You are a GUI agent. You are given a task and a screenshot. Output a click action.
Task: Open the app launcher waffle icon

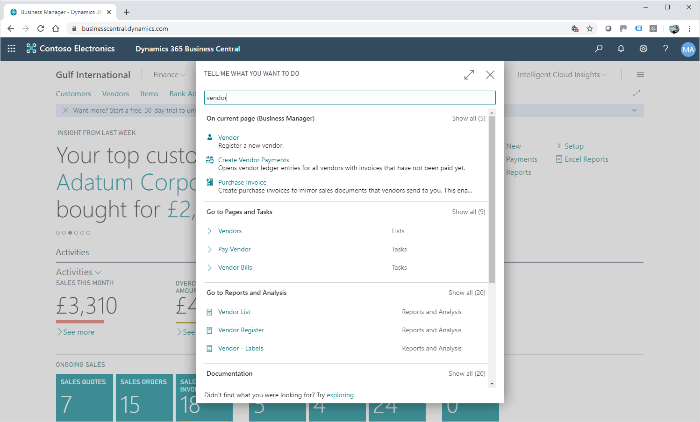pyautogui.click(x=12, y=49)
